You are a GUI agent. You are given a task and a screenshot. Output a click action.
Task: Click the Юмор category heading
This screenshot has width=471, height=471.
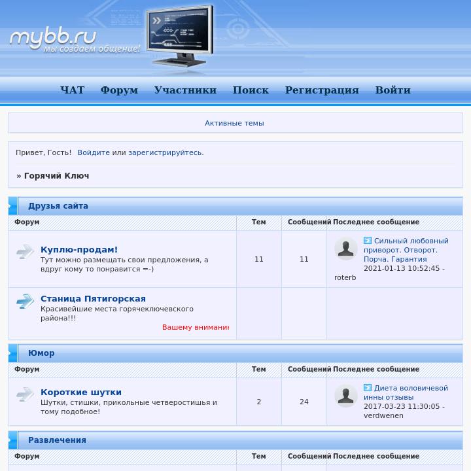[x=41, y=353]
